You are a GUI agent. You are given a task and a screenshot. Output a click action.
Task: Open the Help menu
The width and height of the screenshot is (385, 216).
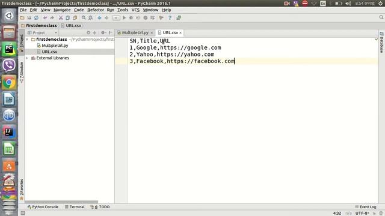point(167,10)
